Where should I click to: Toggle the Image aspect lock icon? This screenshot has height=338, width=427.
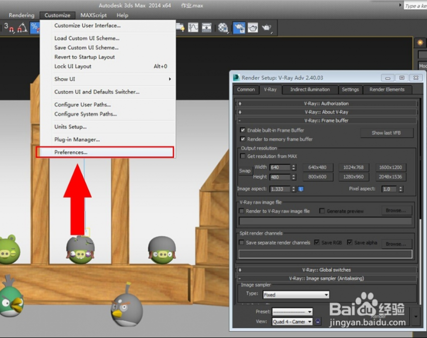point(301,189)
